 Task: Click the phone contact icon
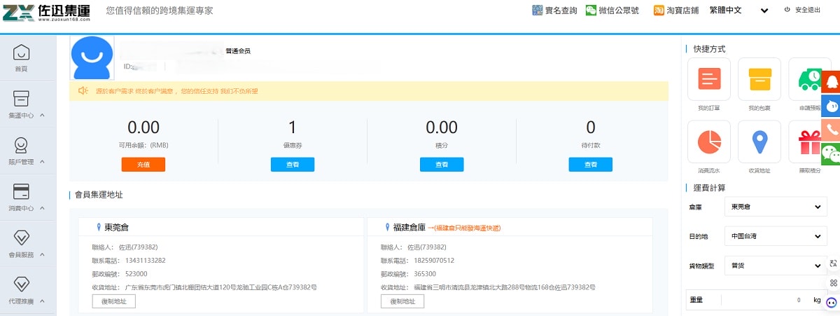click(x=831, y=130)
